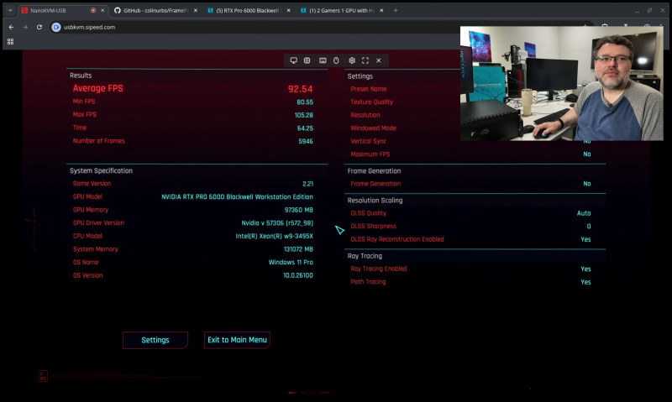Image resolution: width=672 pixels, height=402 pixels.
Task: Click the second NanoKVM toolbar icon beside the monitor
Action: [307, 60]
